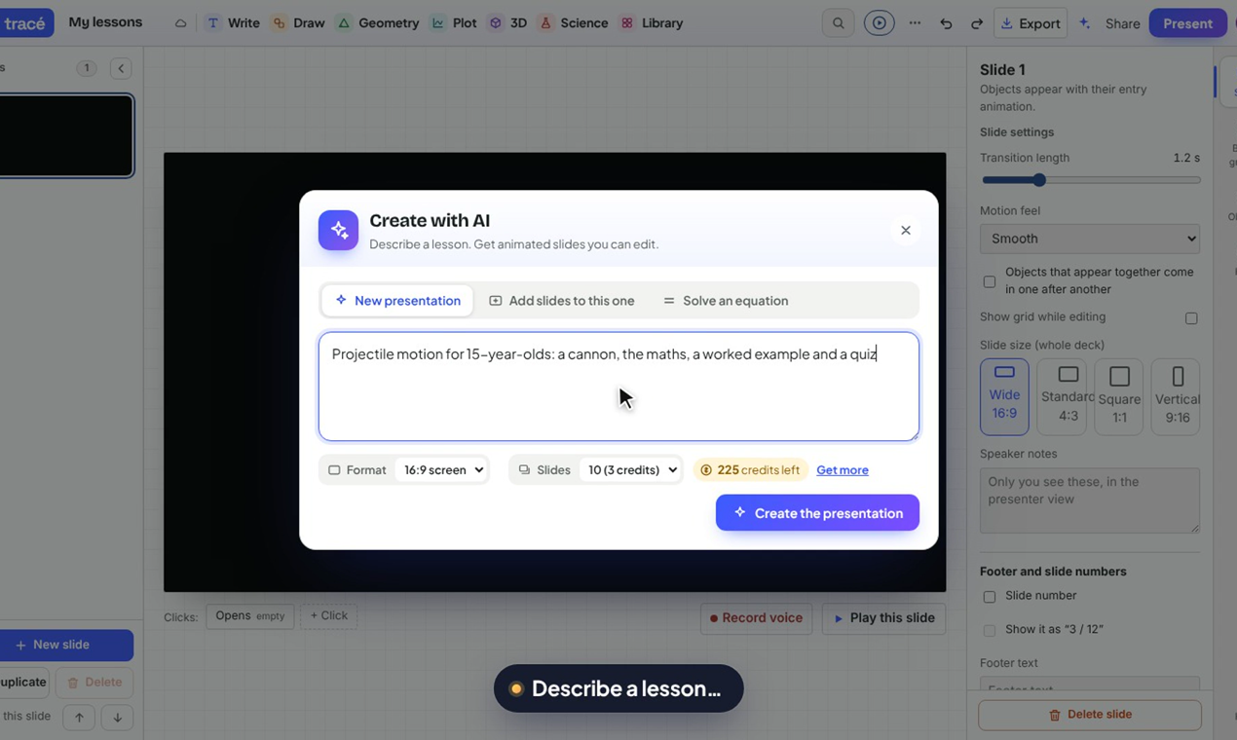Toggle Show grid while editing checkbox
The height and width of the screenshot is (740, 1237).
(1191, 318)
